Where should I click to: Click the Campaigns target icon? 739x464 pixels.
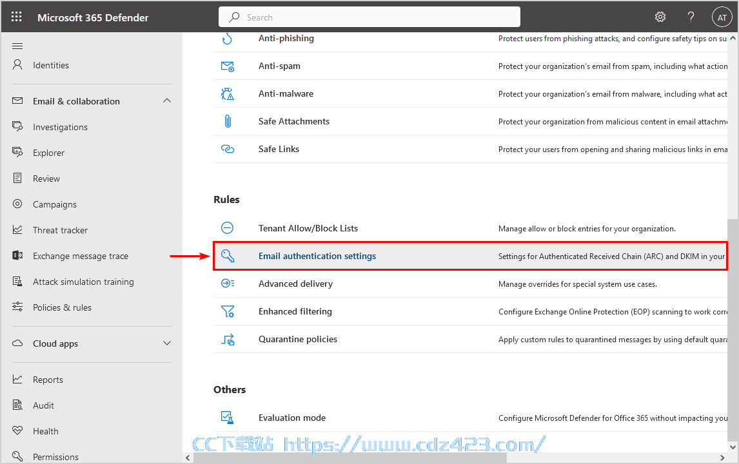click(x=17, y=204)
